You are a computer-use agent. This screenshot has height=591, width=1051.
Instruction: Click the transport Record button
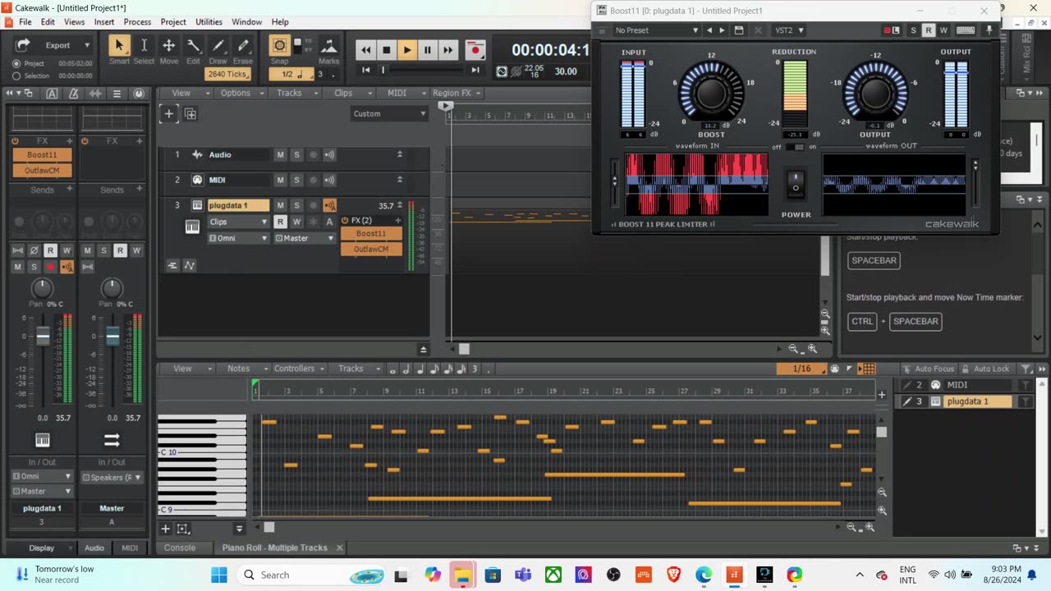pos(475,50)
